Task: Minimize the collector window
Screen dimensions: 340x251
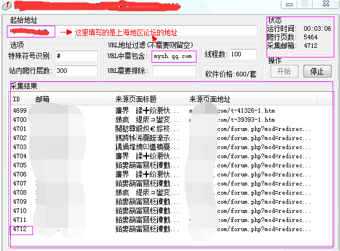Action: click(289, 5)
